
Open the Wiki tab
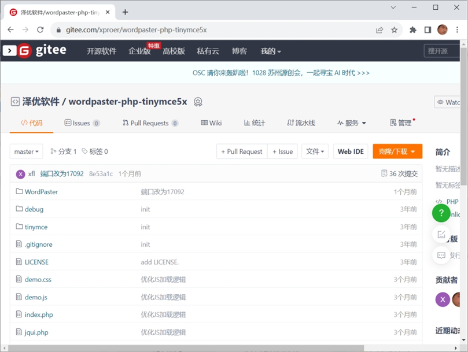(211, 123)
